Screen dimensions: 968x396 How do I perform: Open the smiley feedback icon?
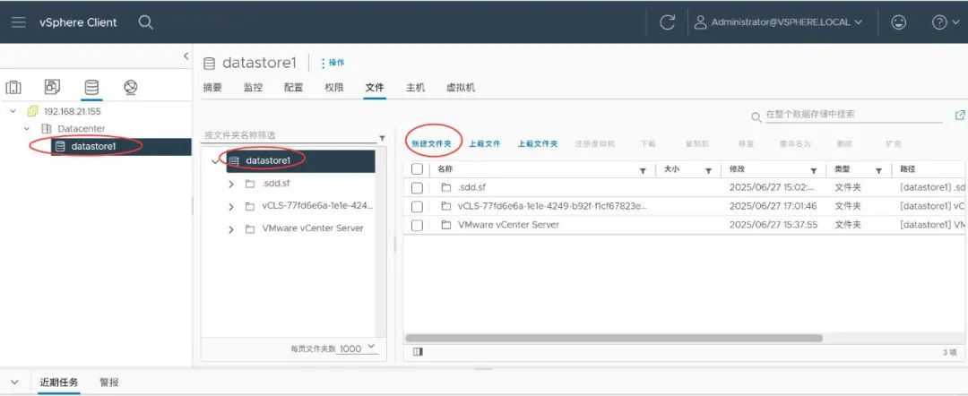(x=899, y=22)
